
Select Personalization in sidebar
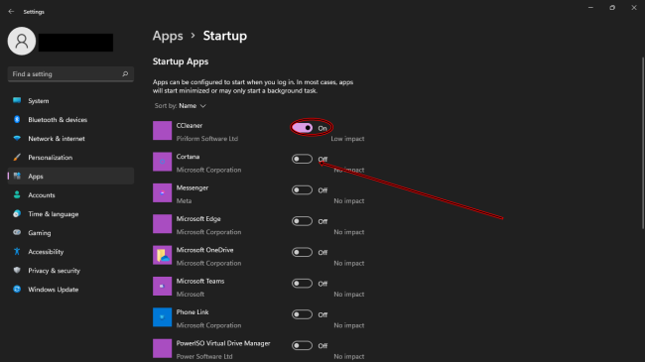[70, 158]
